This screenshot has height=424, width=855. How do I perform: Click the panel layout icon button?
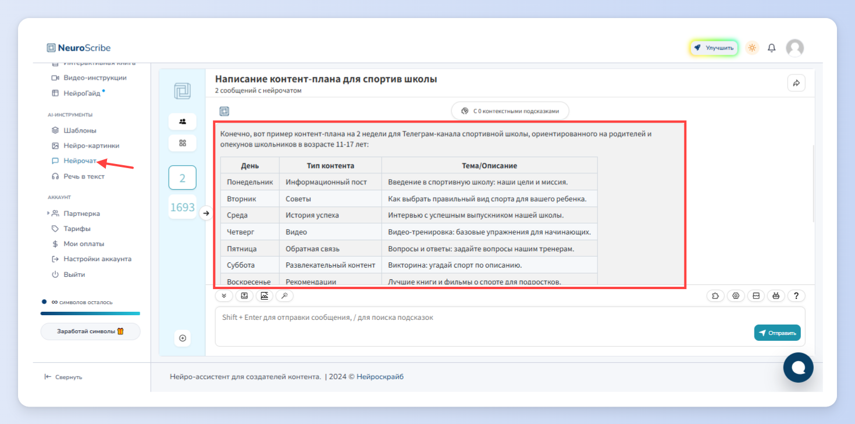coord(756,296)
